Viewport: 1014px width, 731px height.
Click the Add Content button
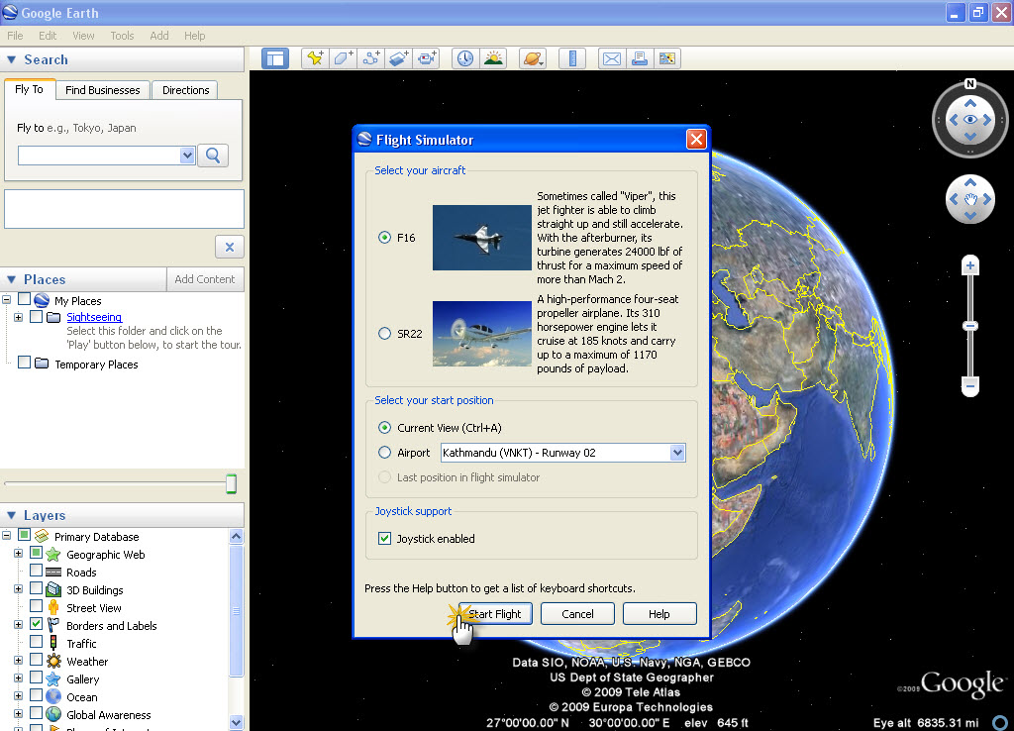pos(205,278)
